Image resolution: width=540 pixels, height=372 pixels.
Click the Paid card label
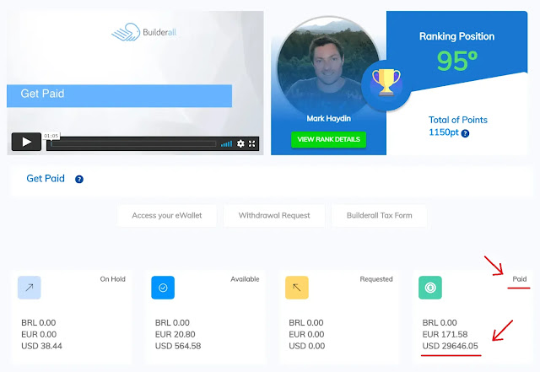(x=520, y=279)
